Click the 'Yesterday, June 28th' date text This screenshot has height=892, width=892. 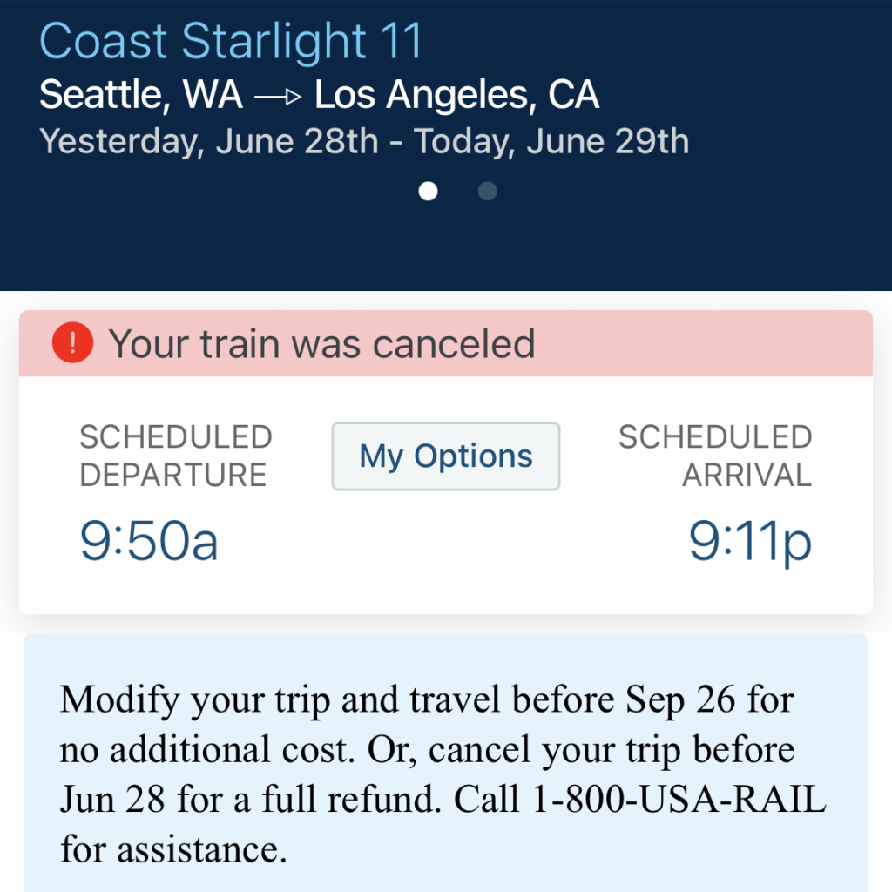point(209,141)
